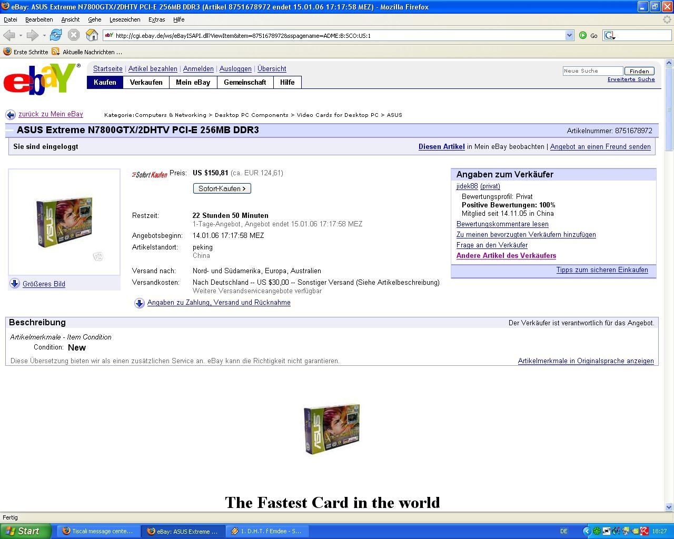Image resolution: width=674 pixels, height=539 pixels.
Task: Click Bewertungskommentare lesen link
Action: (502, 224)
